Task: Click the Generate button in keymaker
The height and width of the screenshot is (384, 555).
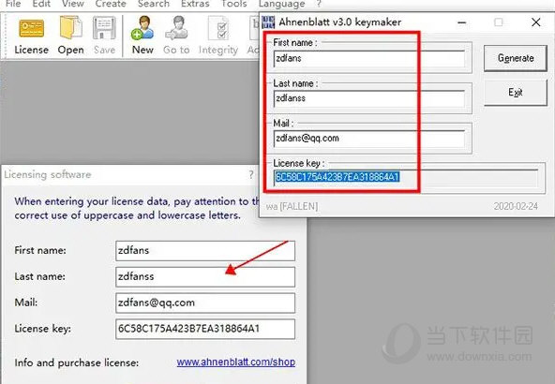Action: click(x=516, y=58)
